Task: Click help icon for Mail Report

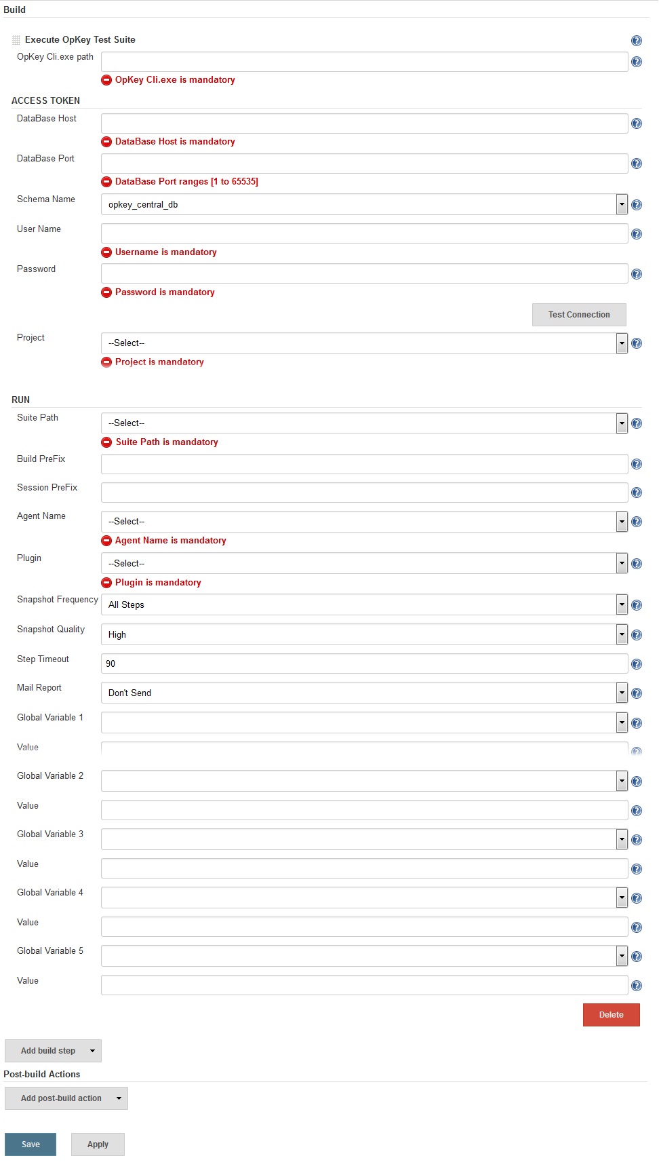Action: tap(637, 693)
